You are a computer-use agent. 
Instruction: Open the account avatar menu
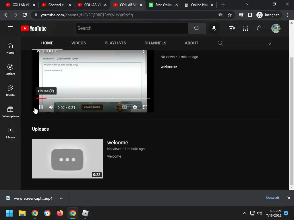pos(276,28)
